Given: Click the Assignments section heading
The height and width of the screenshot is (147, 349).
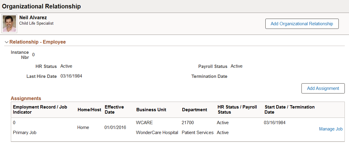Looking at the screenshot, I should [26, 98].
